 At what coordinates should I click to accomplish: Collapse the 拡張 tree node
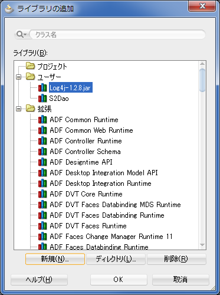click(19, 109)
